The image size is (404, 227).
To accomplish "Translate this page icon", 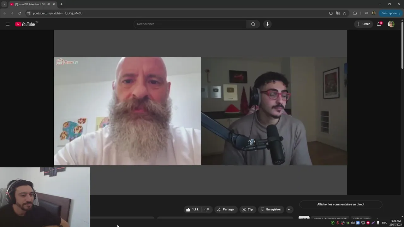I will point(338,13).
